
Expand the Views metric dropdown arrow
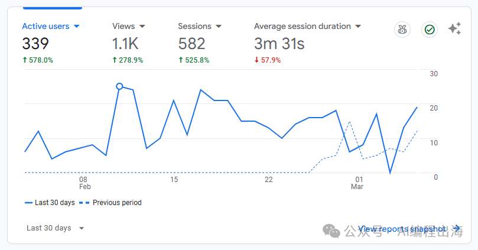pyautogui.click(x=142, y=27)
